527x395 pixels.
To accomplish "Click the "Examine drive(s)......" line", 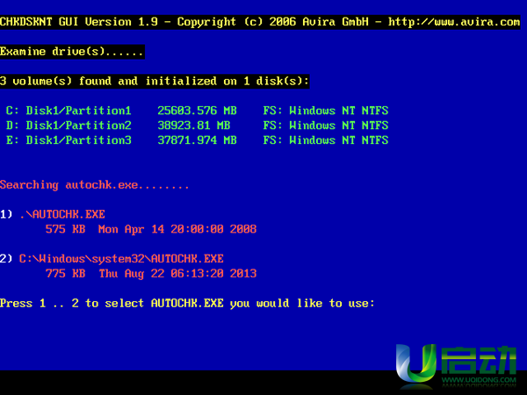I will (72, 52).
